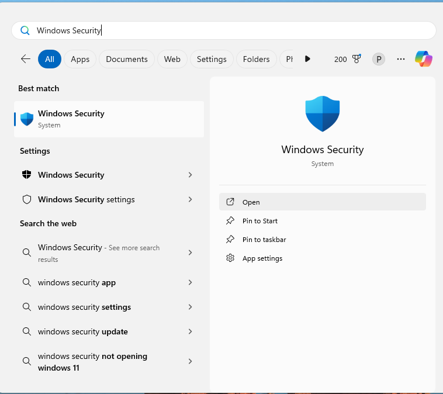Open Windows Security from the preview pane
Image resolution: width=443 pixels, height=394 pixels.
(x=323, y=202)
